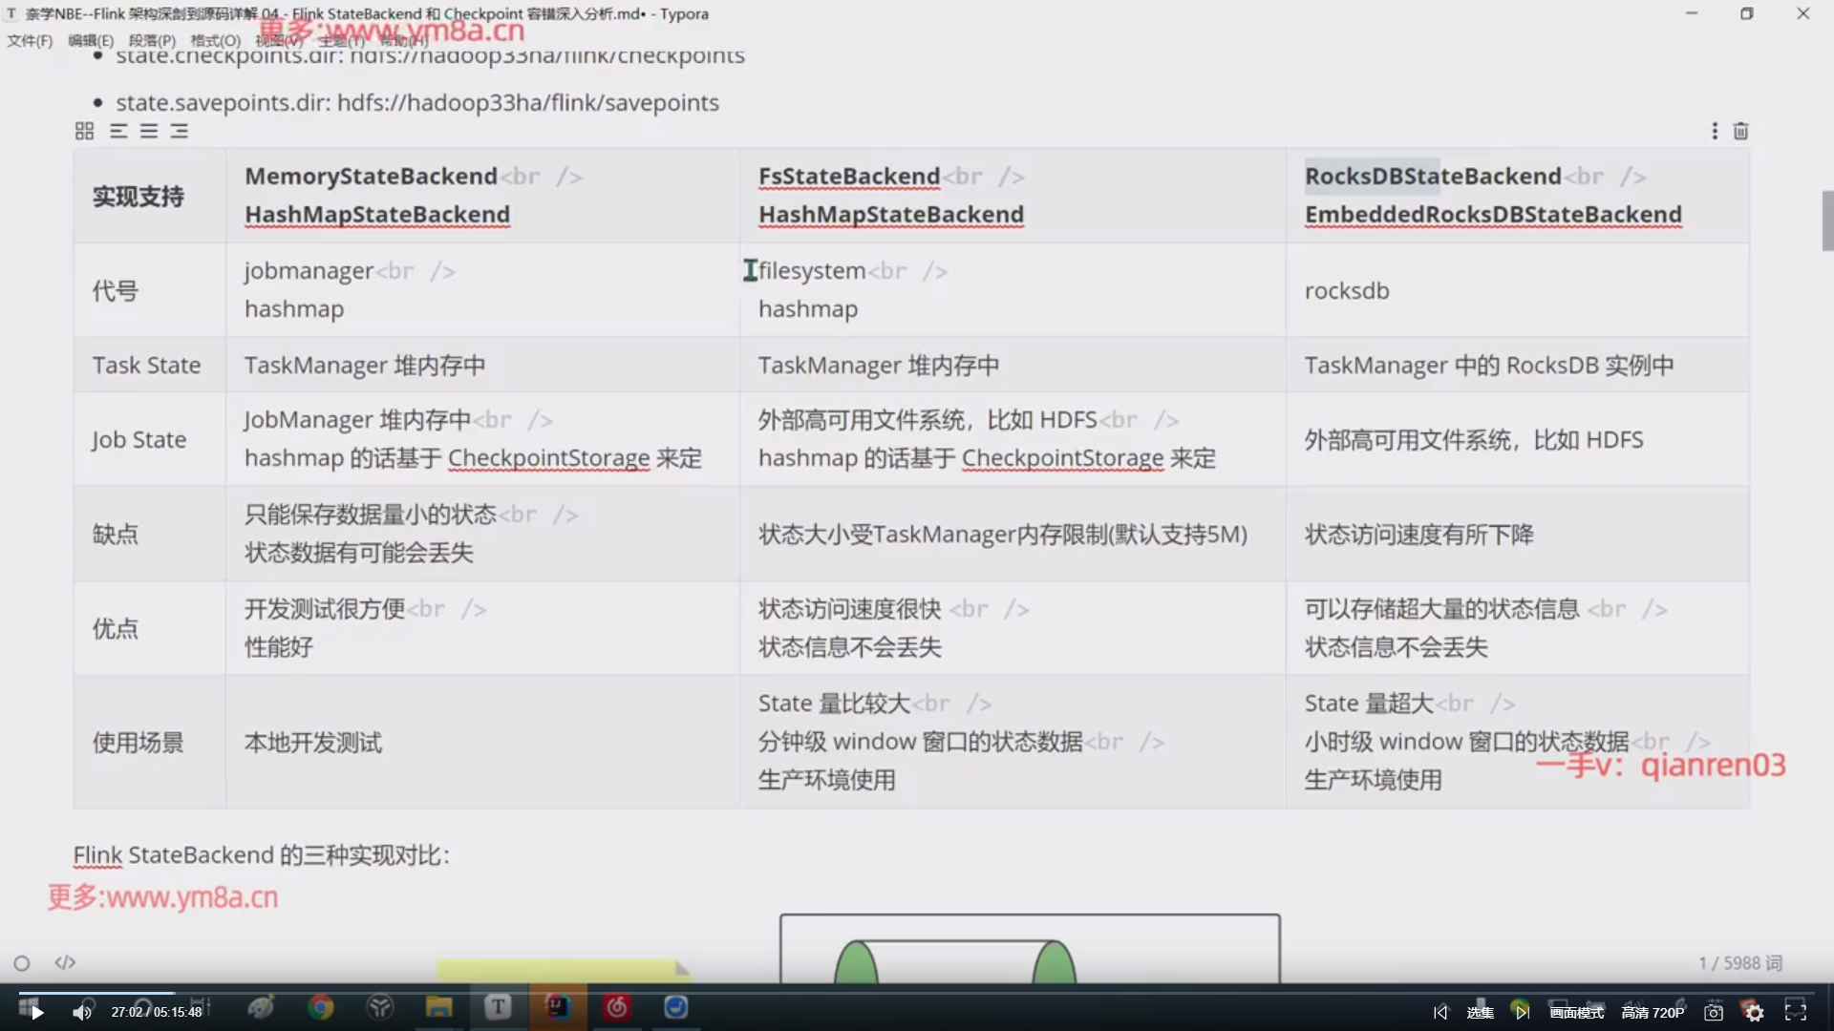The image size is (1834, 1031).
Task: Open the 高清 720P quality dropdown
Action: 1653,1012
